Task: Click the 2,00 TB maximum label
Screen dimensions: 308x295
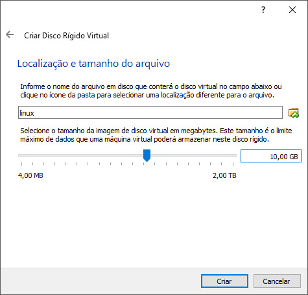Action: tap(224, 175)
